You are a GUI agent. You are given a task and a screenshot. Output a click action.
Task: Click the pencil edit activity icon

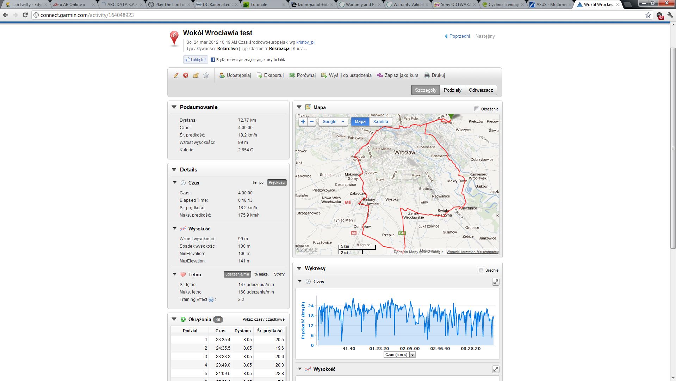tap(176, 75)
